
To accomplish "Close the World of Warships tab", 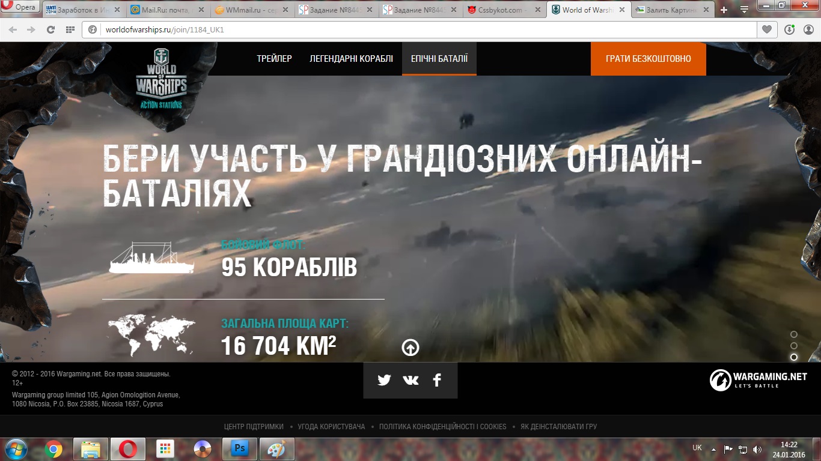I will (x=622, y=10).
